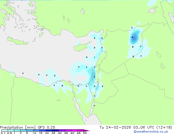
Task: Click the 25 to 30 mm legend swatch
Action: [x=55, y=130]
